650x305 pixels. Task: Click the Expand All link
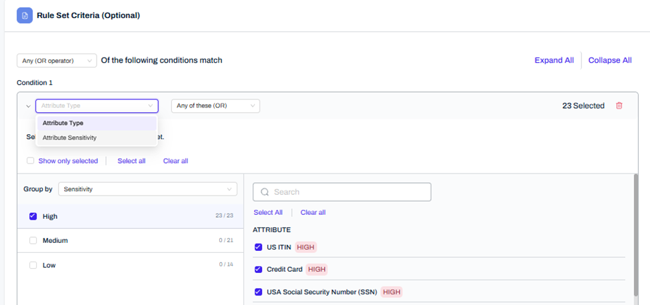click(x=553, y=60)
